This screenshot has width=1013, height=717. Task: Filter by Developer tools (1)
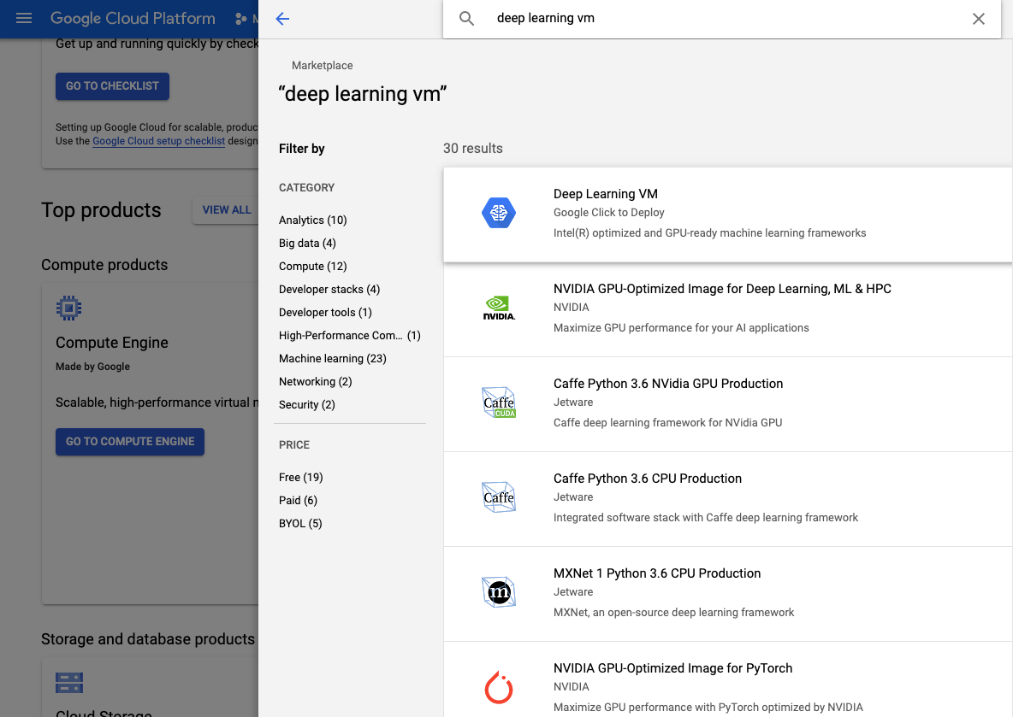pos(326,313)
